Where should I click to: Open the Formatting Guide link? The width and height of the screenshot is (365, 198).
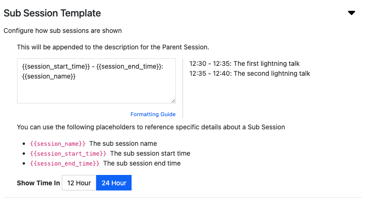tap(153, 114)
